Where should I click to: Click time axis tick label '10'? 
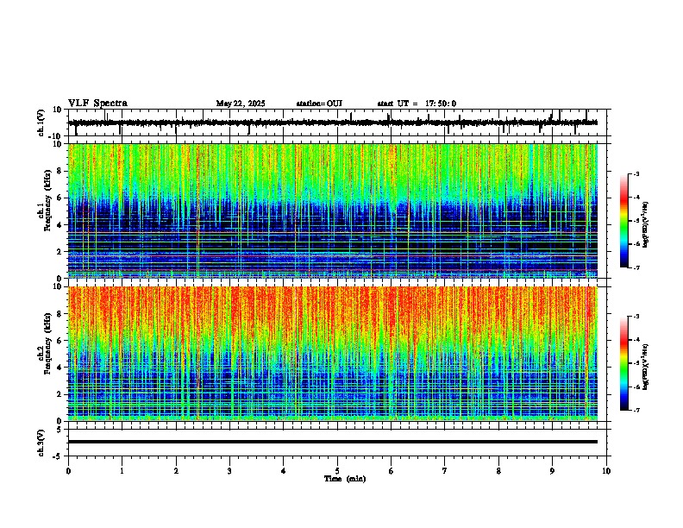coord(606,471)
